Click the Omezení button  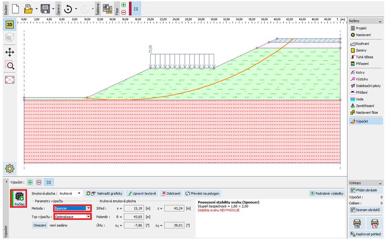pyautogui.click(x=40, y=225)
